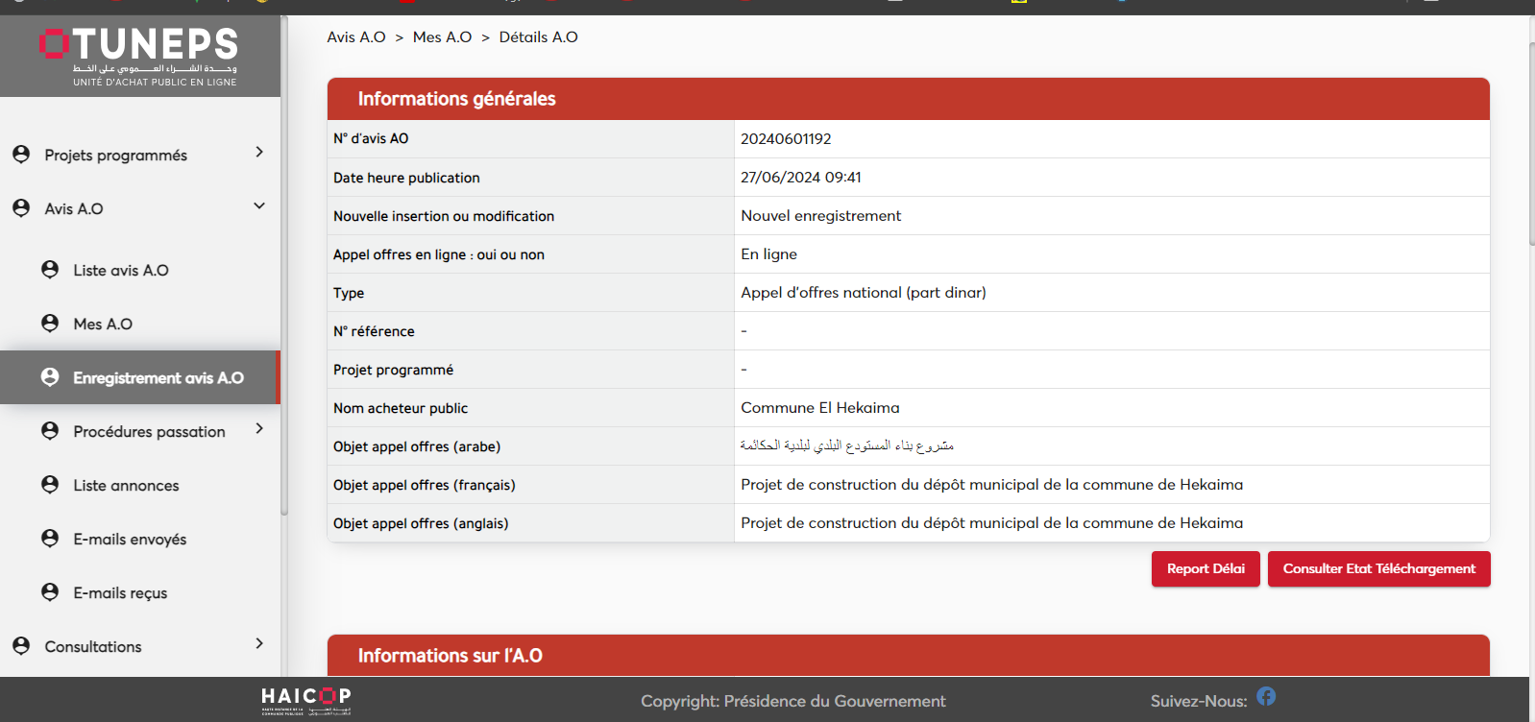Click the user icon beside E-mails envoyés
This screenshot has width=1535, height=722.
(x=50, y=538)
